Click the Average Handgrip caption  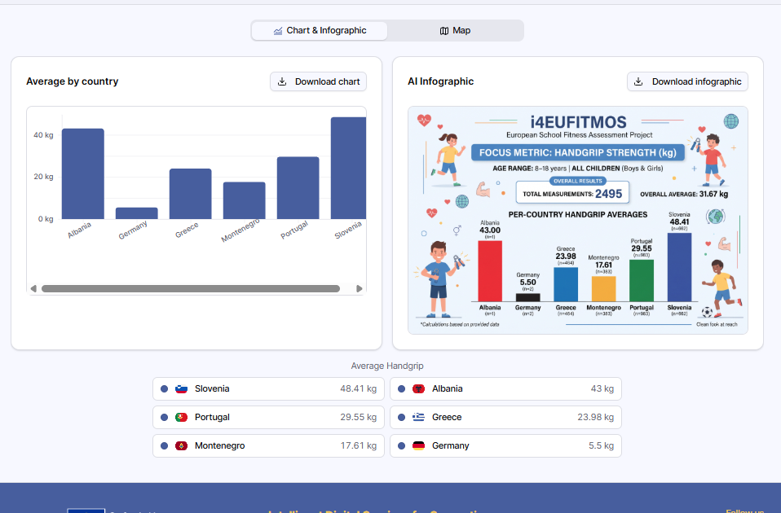[x=387, y=366]
